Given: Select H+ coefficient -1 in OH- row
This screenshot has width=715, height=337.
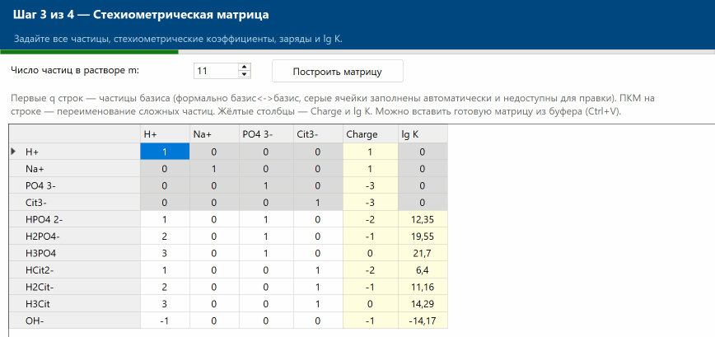Looking at the screenshot, I should [165, 321].
